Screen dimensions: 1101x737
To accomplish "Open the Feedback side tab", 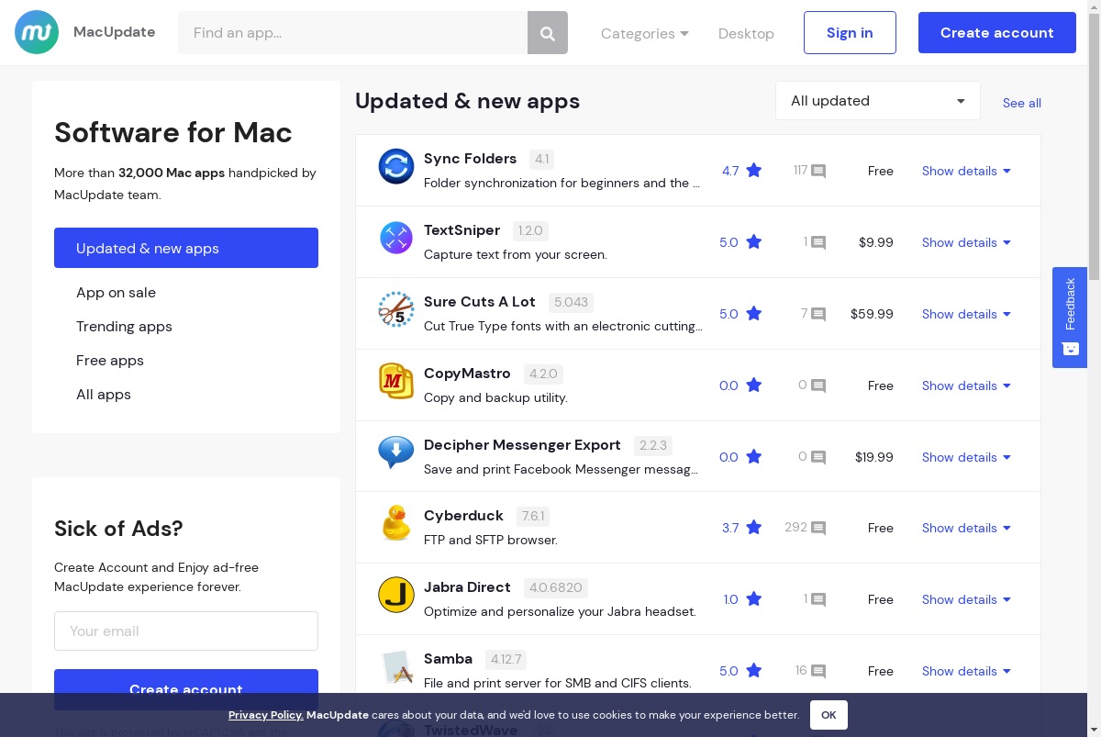I will click(x=1070, y=318).
